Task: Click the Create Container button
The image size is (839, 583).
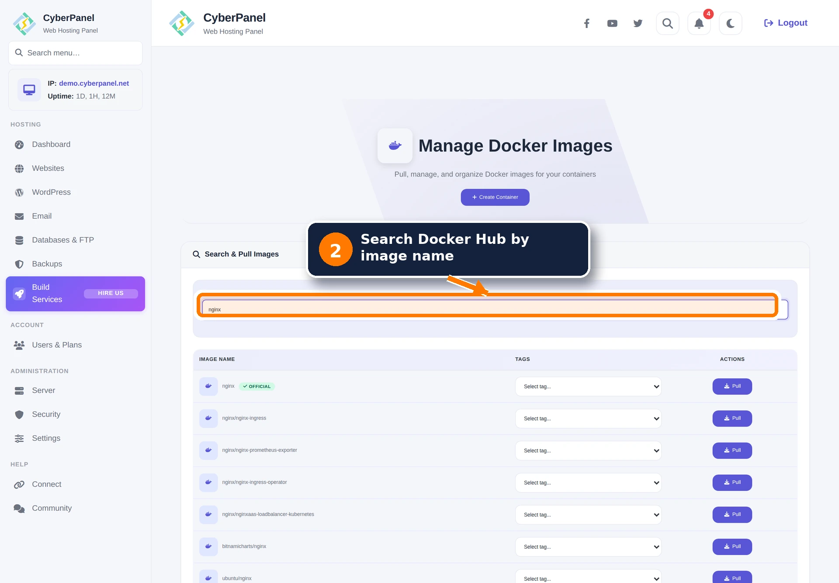Action: (x=495, y=197)
